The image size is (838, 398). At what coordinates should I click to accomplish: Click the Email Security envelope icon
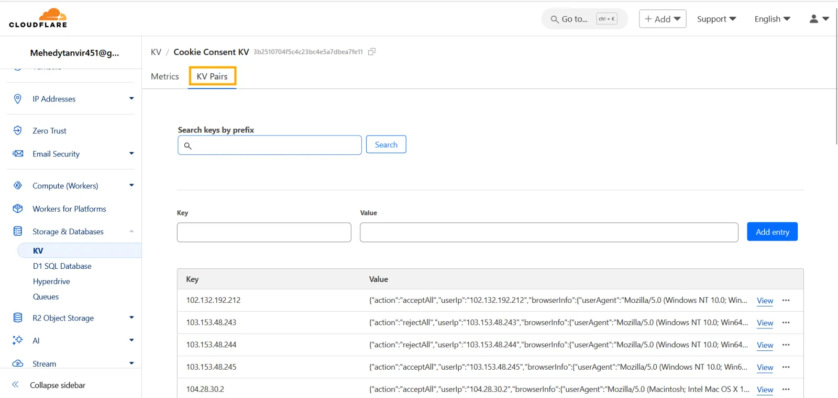(x=18, y=154)
